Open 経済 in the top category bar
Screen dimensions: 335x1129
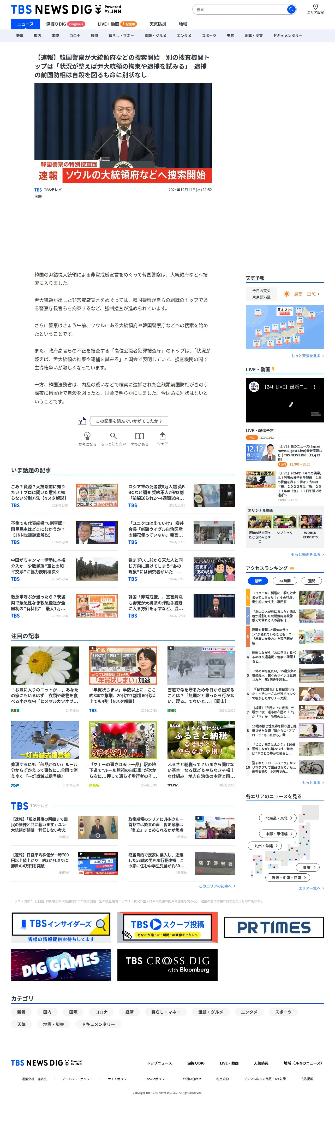point(94,36)
